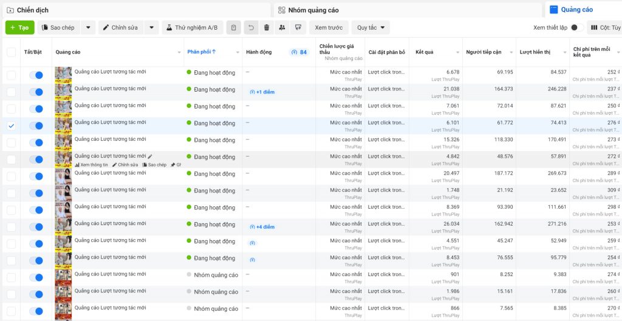Turn off ad toggle in row with 1.986 results

[36, 294]
